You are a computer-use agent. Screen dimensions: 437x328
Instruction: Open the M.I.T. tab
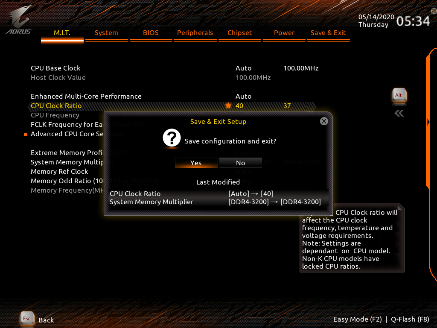pos(62,33)
